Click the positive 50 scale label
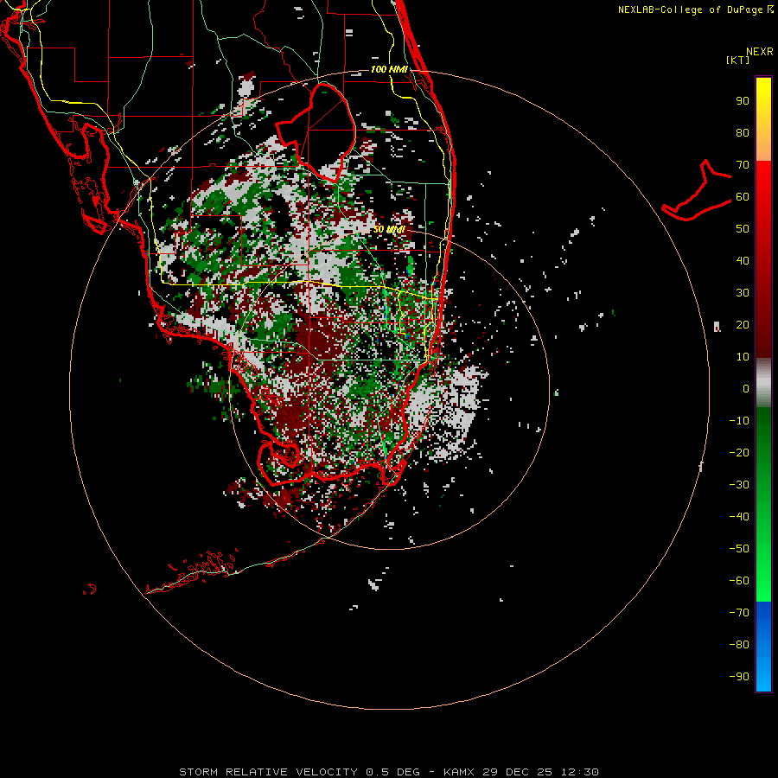 pos(743,229)
